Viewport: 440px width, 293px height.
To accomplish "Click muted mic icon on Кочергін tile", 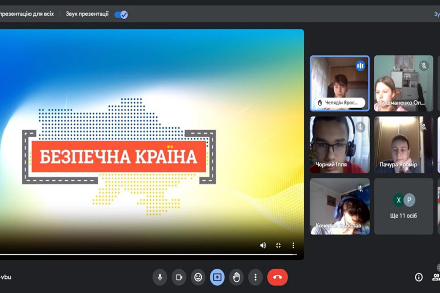I will coord(360,188).
